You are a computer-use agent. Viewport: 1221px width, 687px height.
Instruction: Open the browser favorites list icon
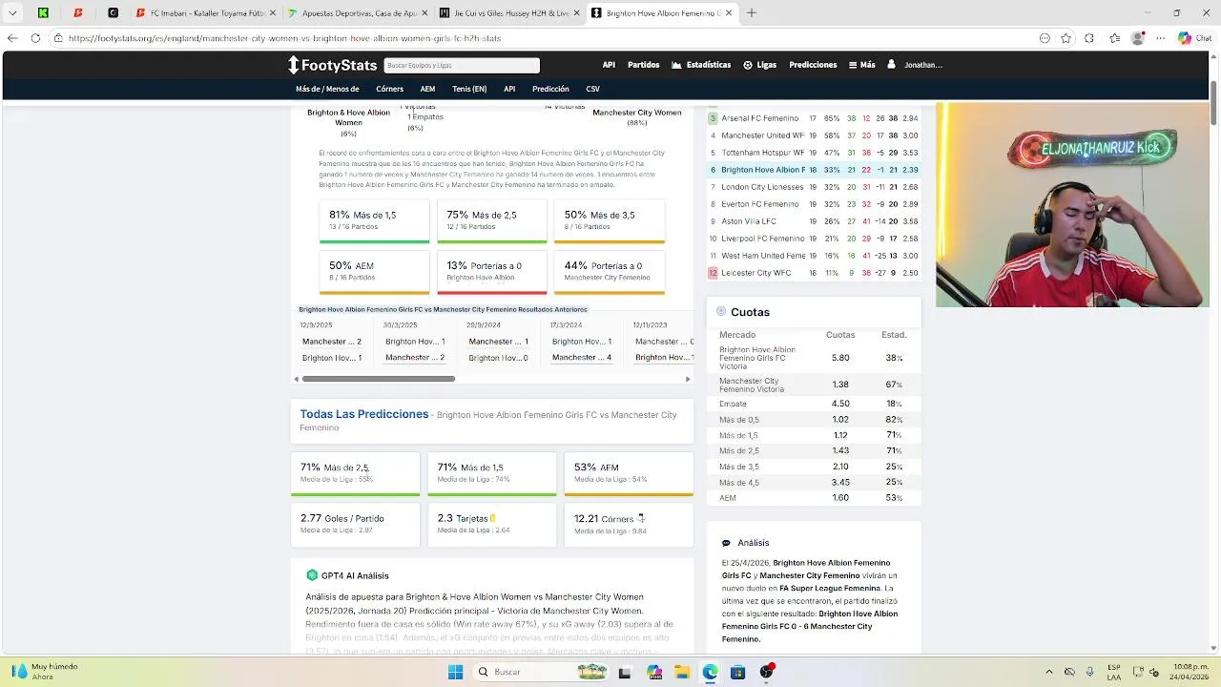1114,38
